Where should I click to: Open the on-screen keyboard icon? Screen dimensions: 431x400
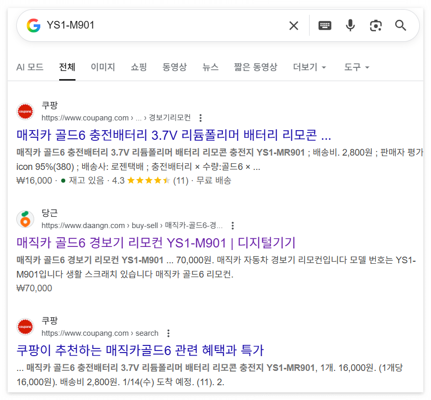pyautogui.click(x=324, y=26)
